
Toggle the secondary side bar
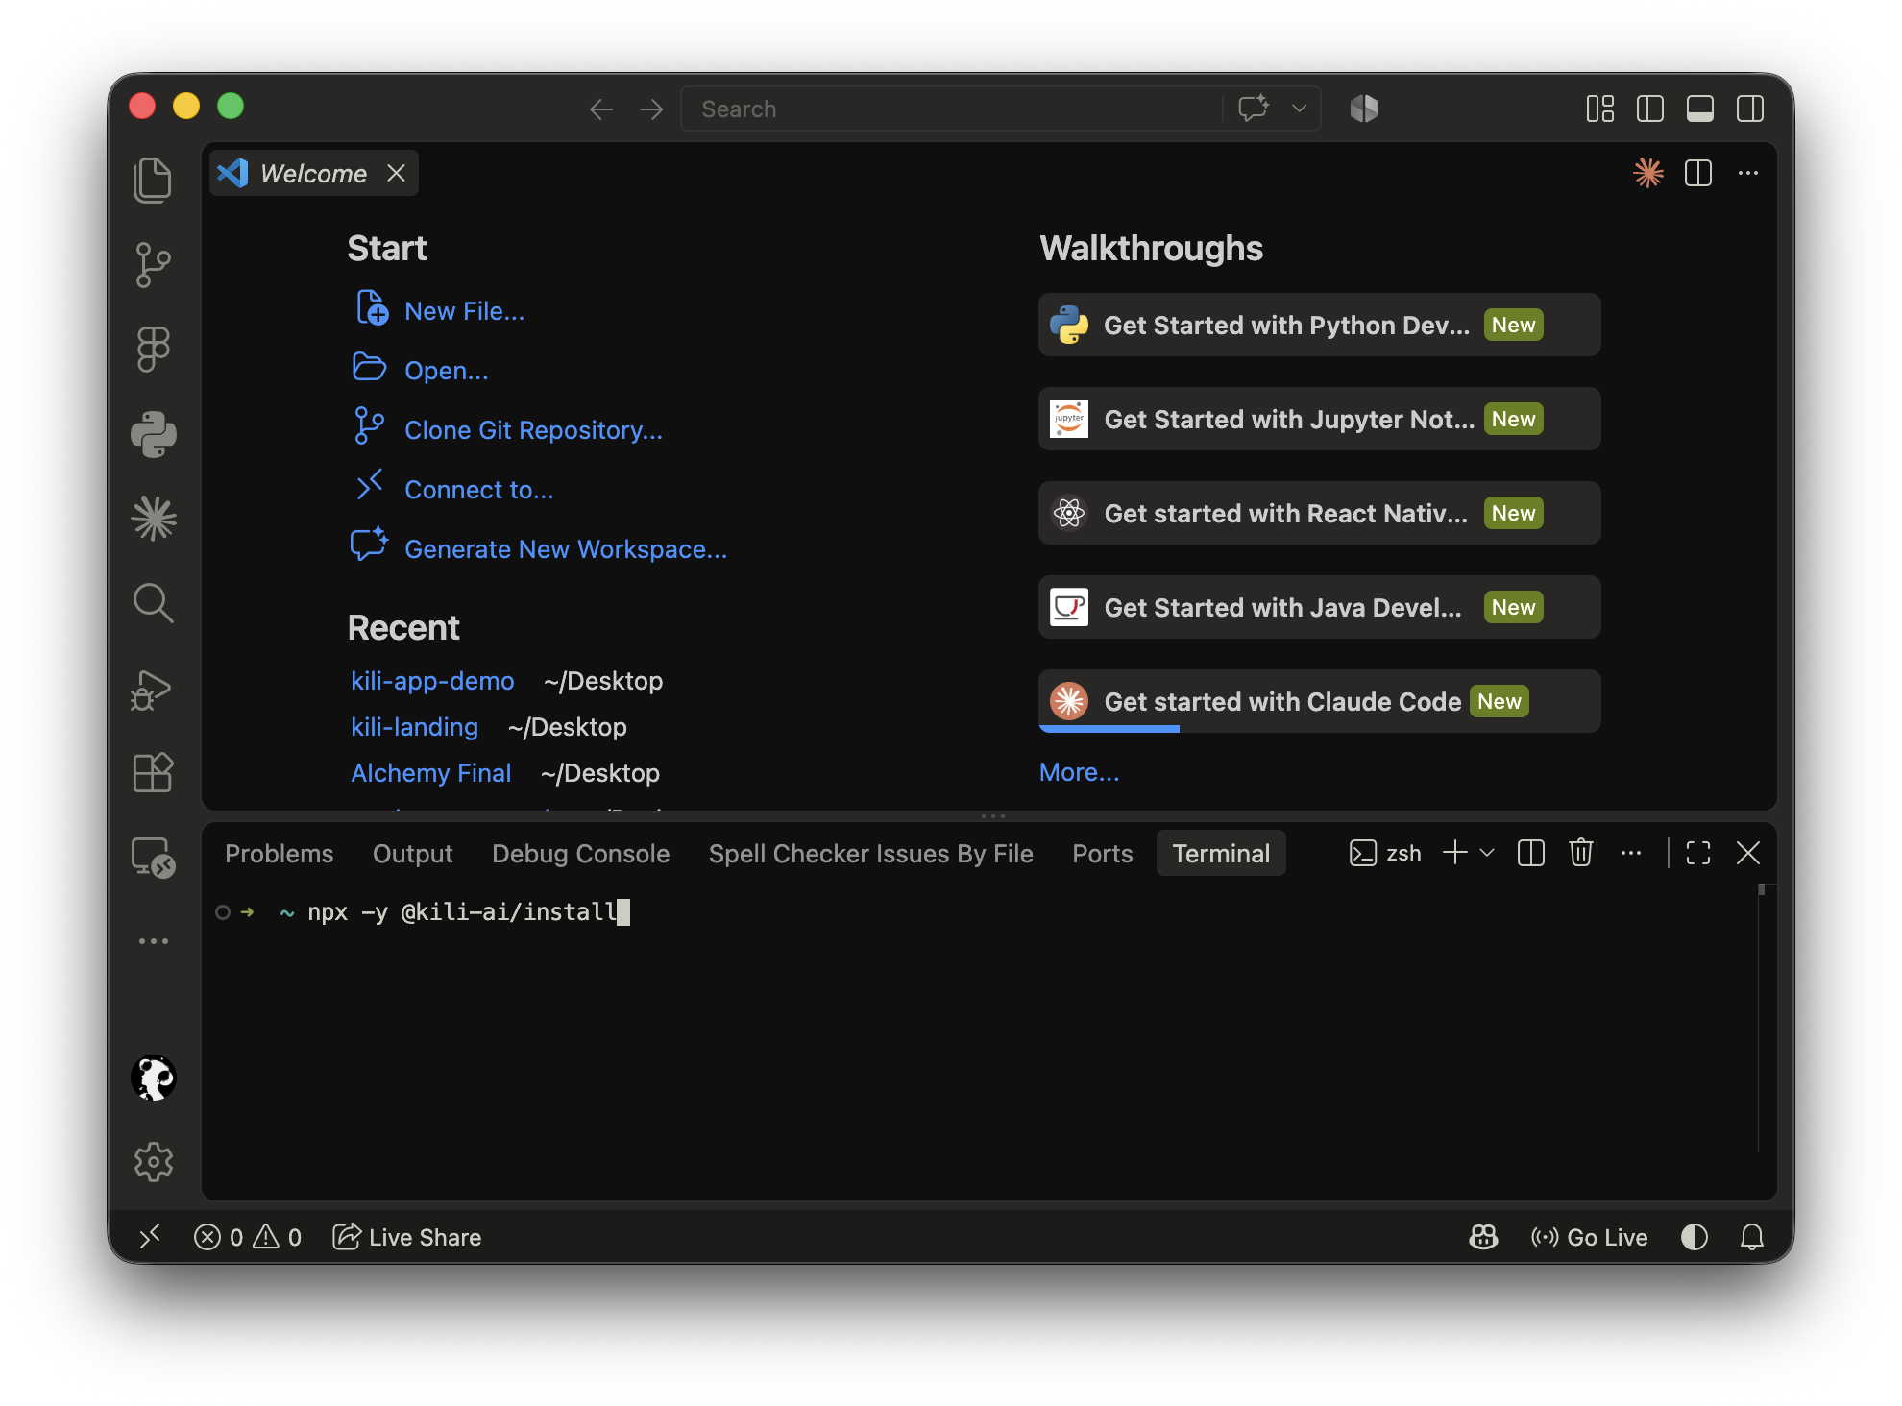[x=1750, y=109]
